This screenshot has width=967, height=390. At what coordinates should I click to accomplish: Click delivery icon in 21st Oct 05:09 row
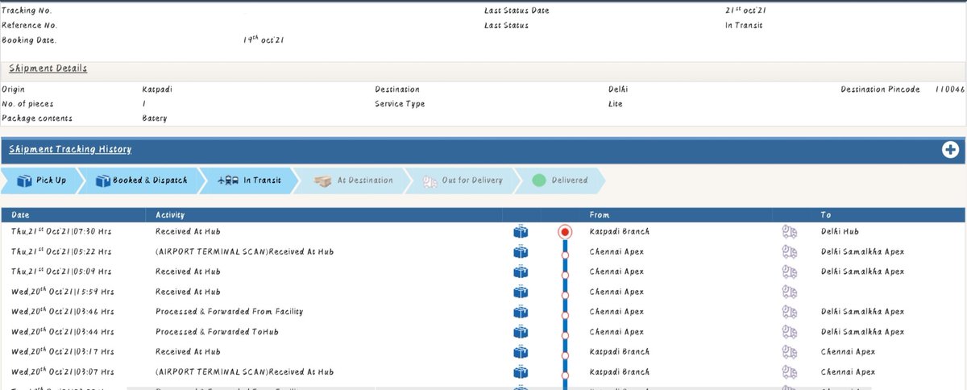(x=789, y=272)
